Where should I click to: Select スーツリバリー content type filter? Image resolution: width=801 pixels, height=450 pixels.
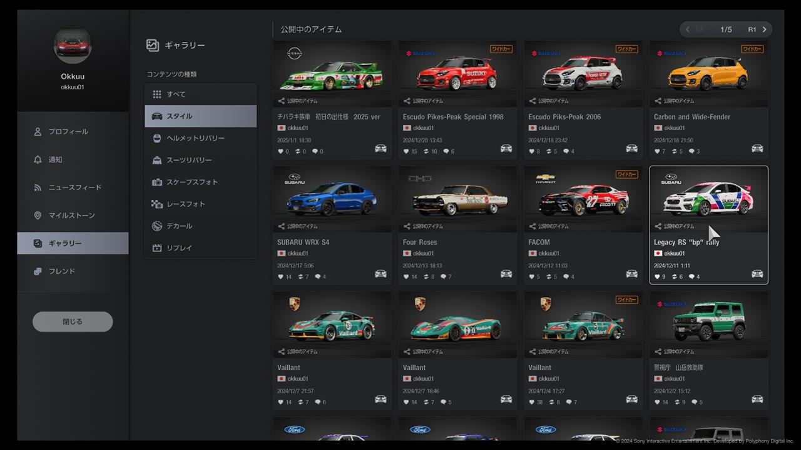click(x=200, y=160)
